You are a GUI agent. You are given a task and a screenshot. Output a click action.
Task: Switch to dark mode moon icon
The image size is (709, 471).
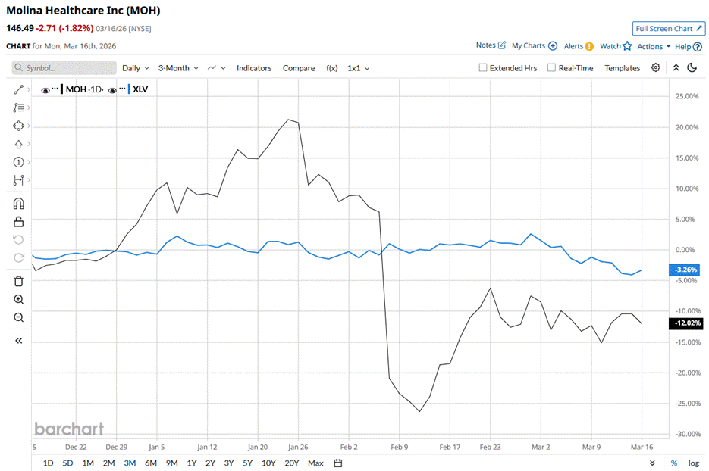(x=692, y=68)
